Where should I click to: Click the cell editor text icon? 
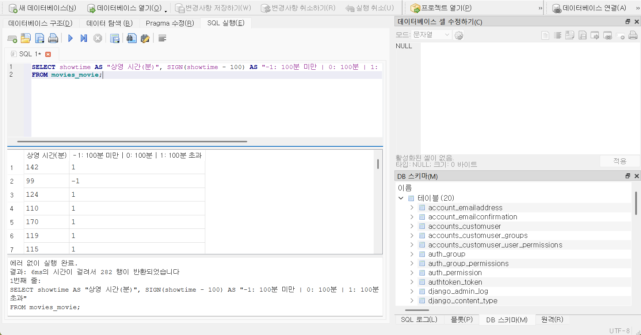545,35
